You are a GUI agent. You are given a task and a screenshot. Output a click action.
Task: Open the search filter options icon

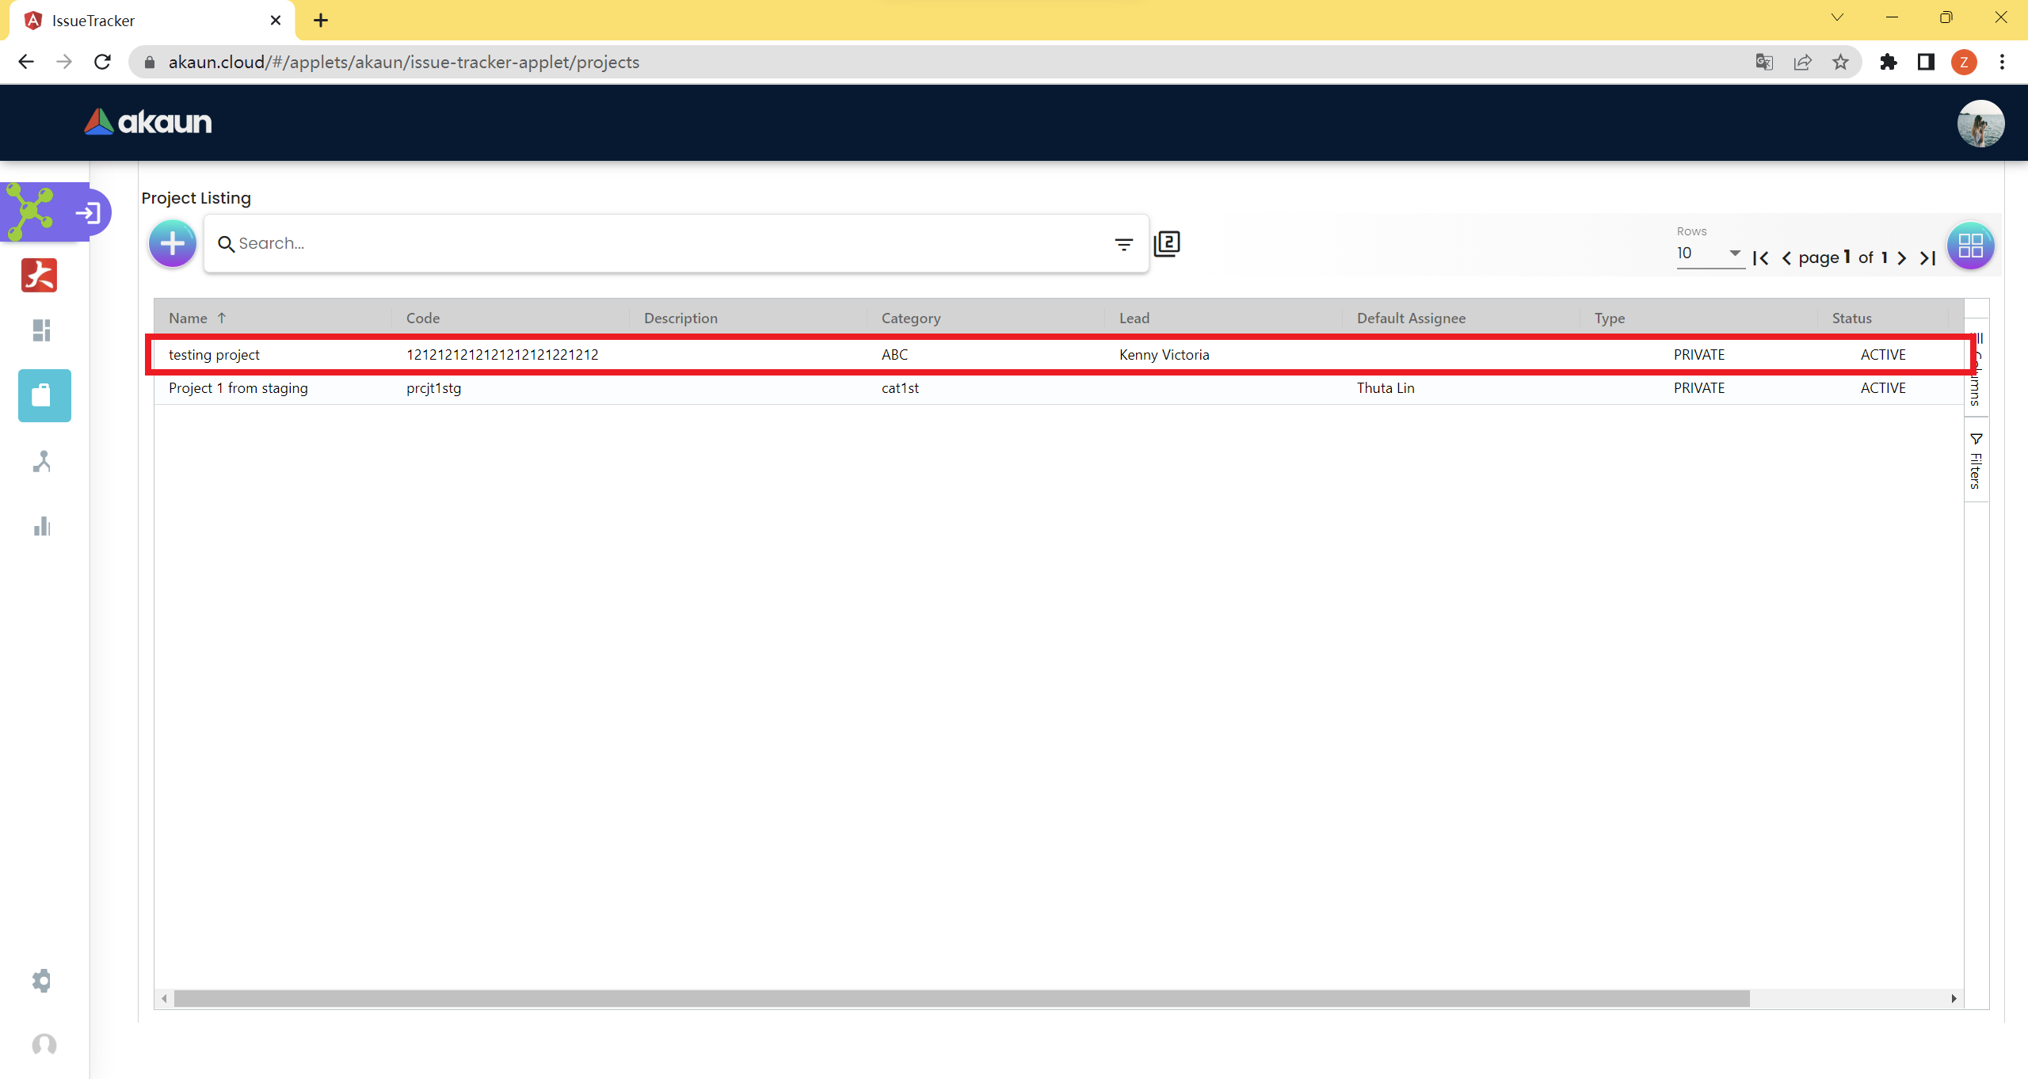1123,244
